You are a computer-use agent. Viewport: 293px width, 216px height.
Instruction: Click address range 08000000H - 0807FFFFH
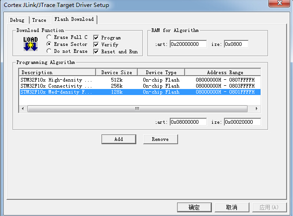tap(225, 80)
